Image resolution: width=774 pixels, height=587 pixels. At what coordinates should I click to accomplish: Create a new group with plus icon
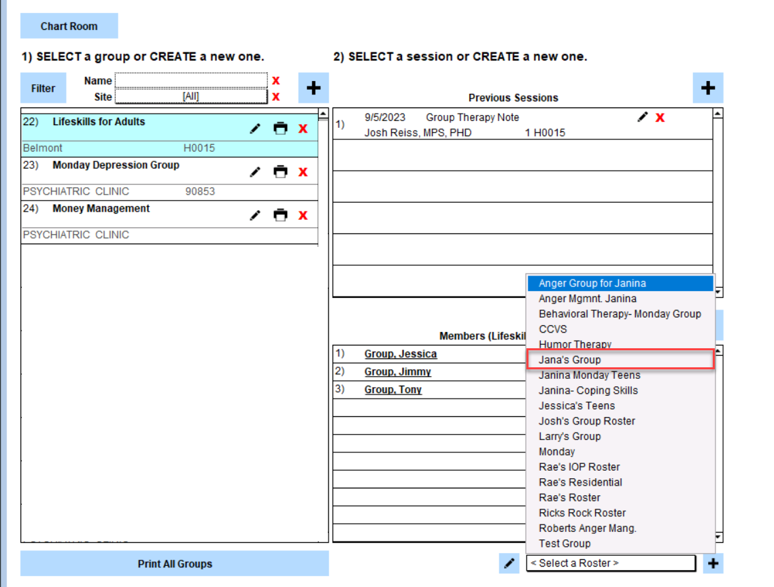pos(314,88)
